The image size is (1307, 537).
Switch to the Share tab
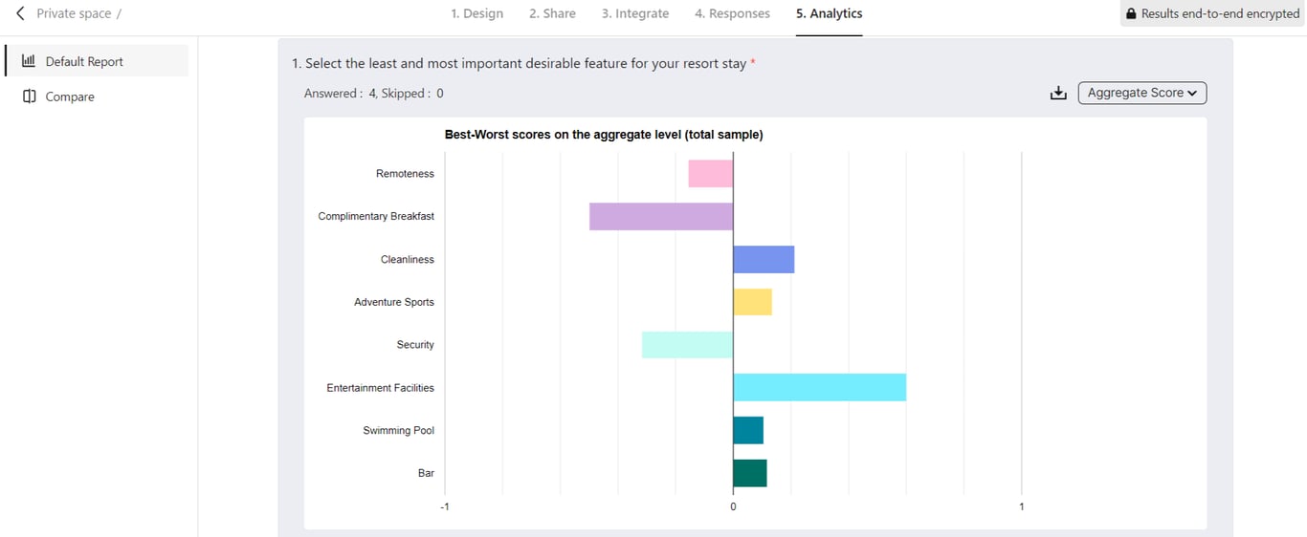click(552, 13)
